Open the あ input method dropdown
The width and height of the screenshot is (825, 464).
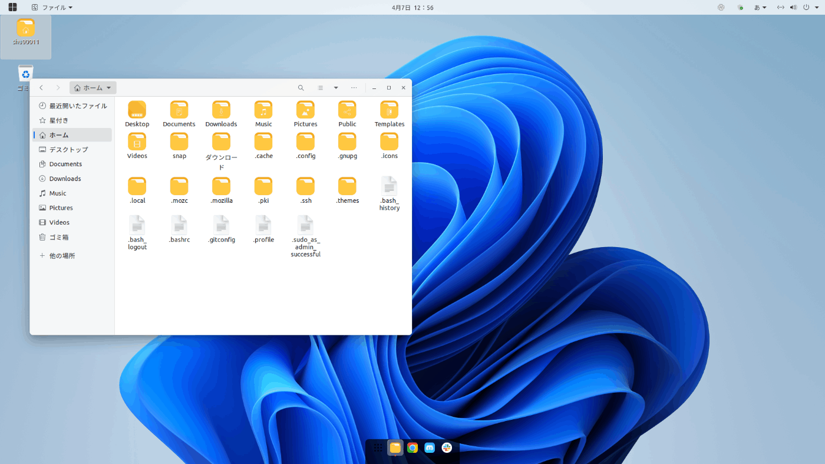pyautogui.click(x=761, y=7)
